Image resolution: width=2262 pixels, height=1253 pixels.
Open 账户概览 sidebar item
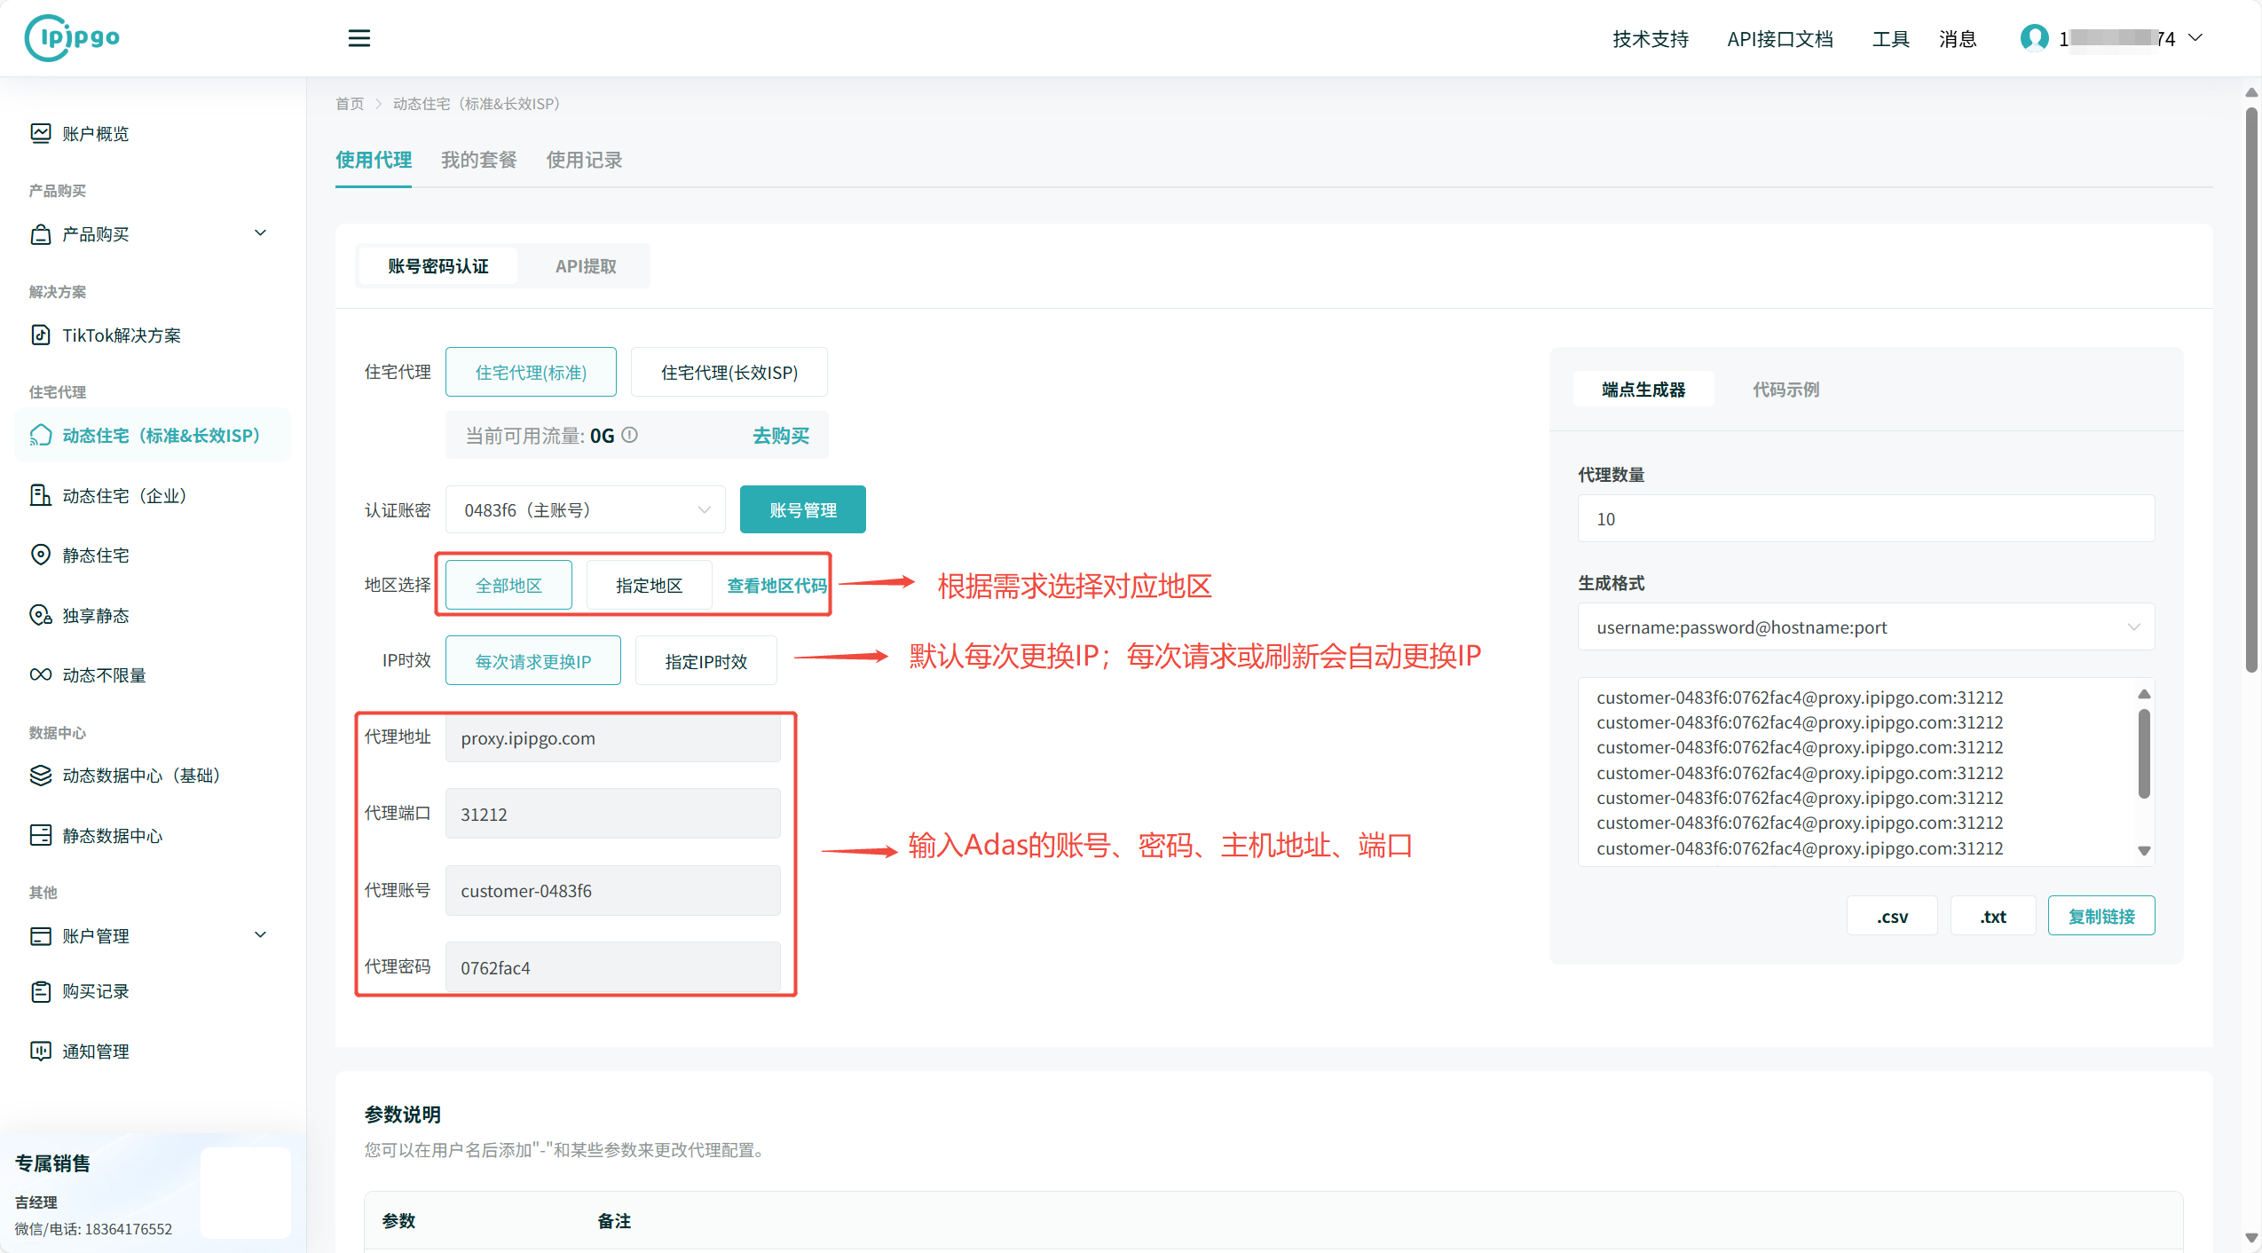click(151, 133)
